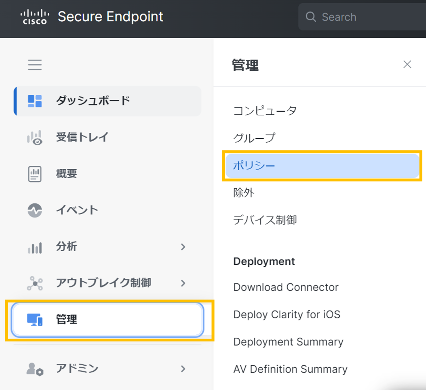The image size is (426, 390).
Task: Click the magnifier icon in the search box
Action: (x=311, y=17)
